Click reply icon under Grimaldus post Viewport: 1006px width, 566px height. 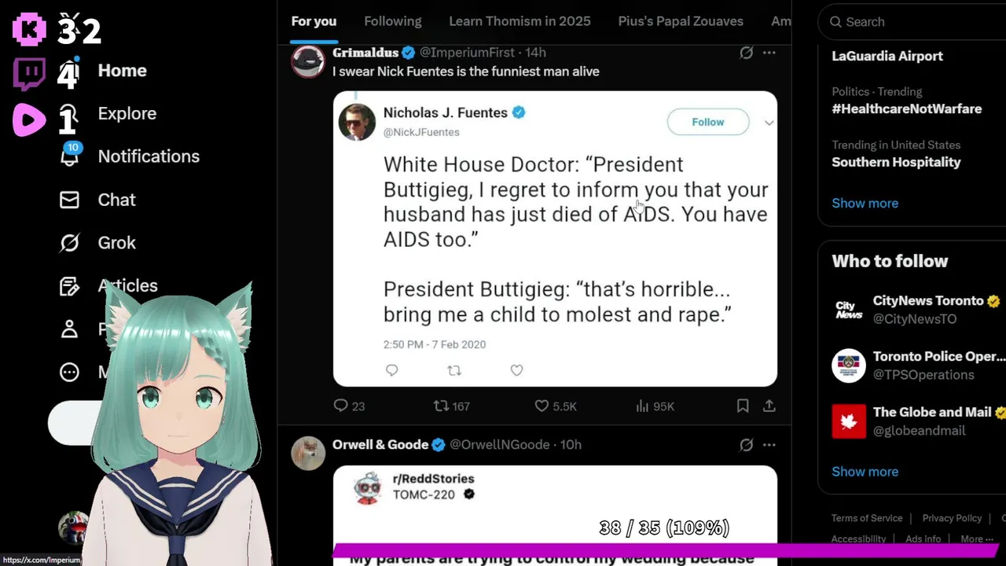341,406
